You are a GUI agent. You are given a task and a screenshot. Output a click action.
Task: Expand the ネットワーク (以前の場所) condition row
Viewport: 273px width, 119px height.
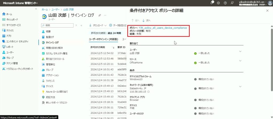(x=240, y=86)
